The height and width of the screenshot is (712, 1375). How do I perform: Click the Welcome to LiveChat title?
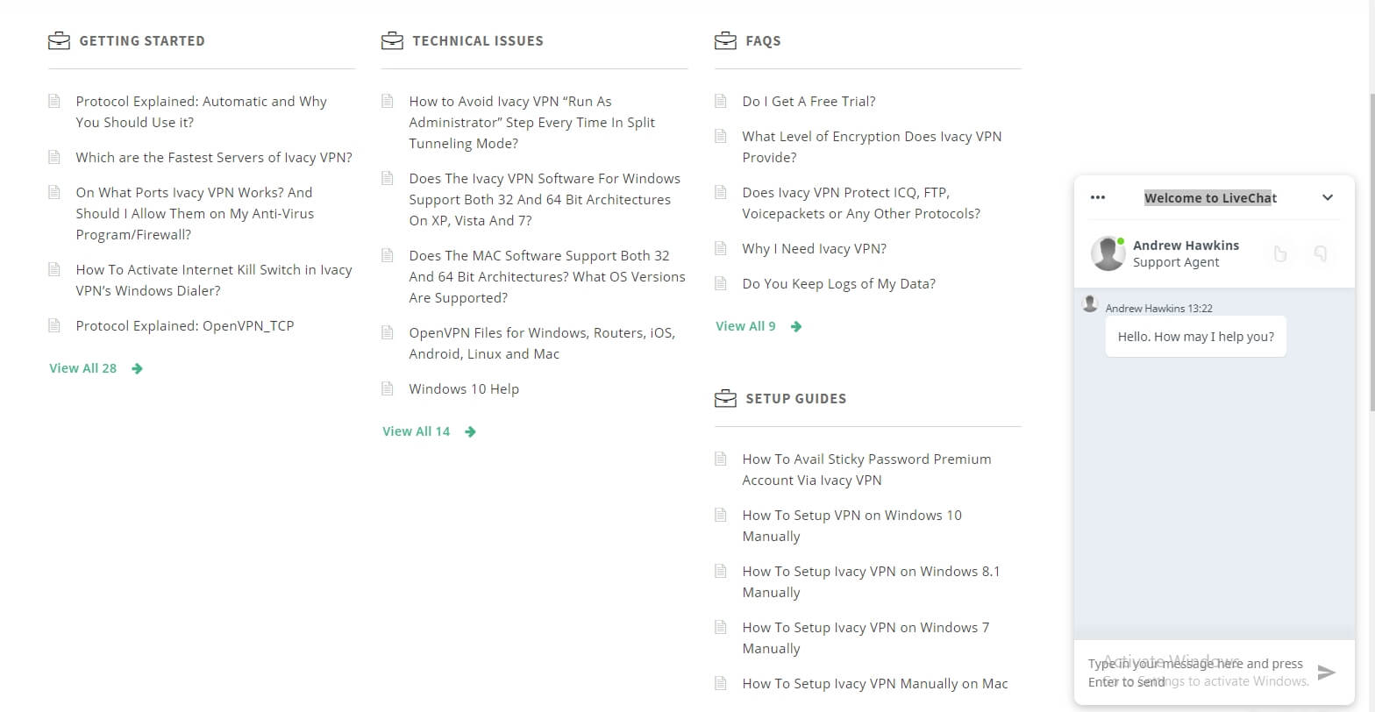[x=1210, y=197]
